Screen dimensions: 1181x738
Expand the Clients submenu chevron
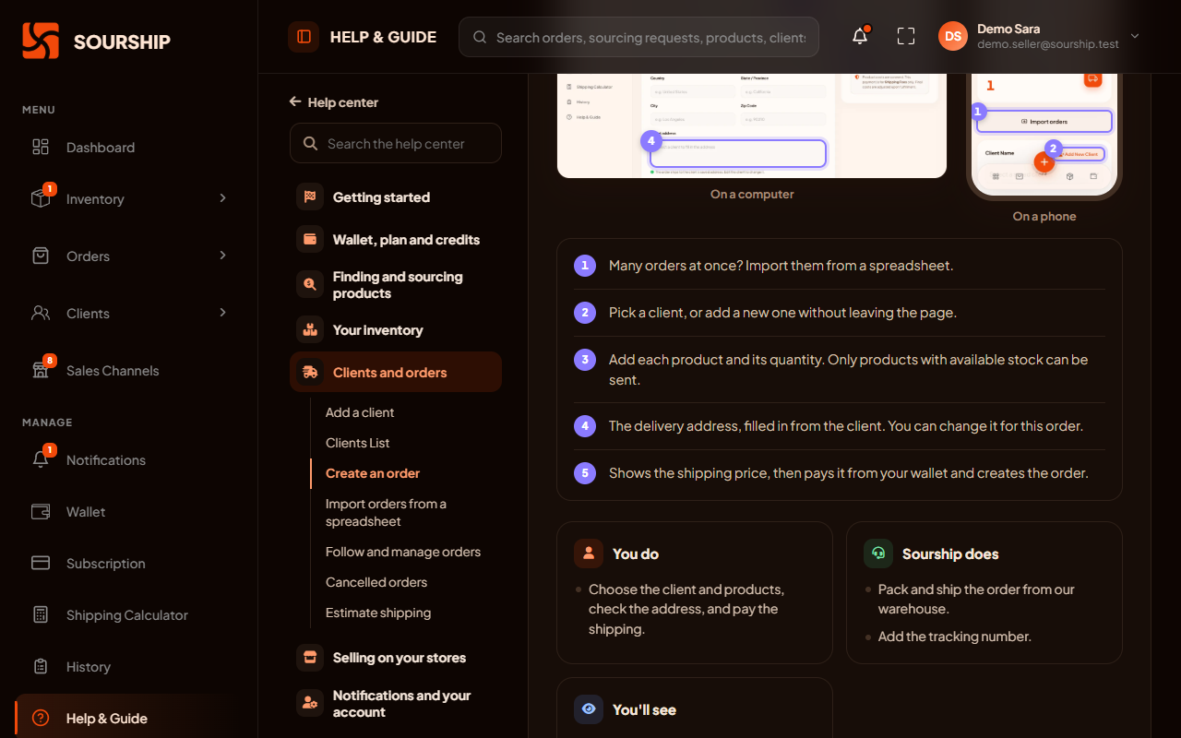tap(222, 313)
